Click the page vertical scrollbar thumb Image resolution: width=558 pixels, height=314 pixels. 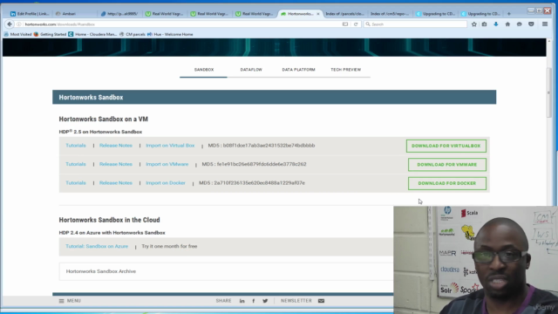tap(549, 92)
